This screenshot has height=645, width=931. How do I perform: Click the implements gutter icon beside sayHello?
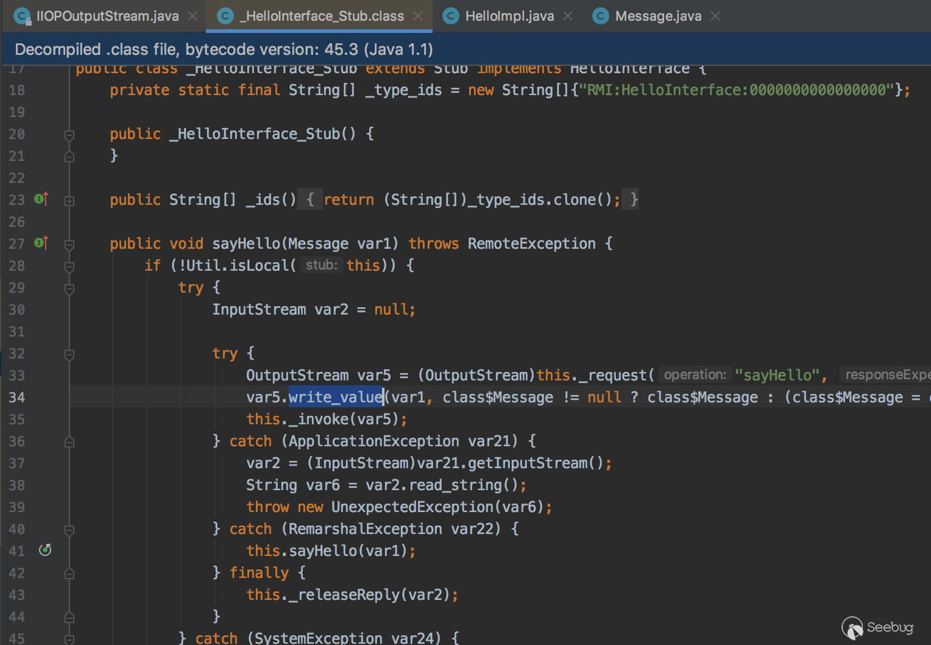[41, 243]
